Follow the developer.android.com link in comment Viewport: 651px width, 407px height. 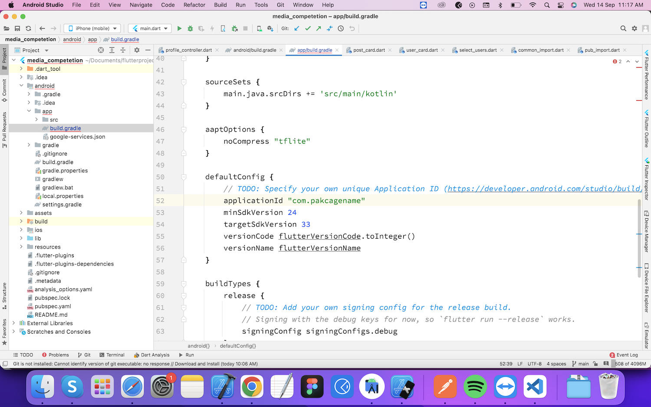pos(545,189)
